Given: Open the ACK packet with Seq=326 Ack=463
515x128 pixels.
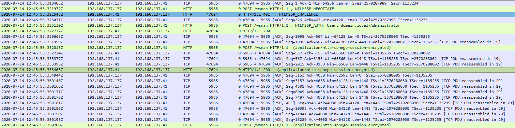Looking at the screenshot, I should pos(257,20).
